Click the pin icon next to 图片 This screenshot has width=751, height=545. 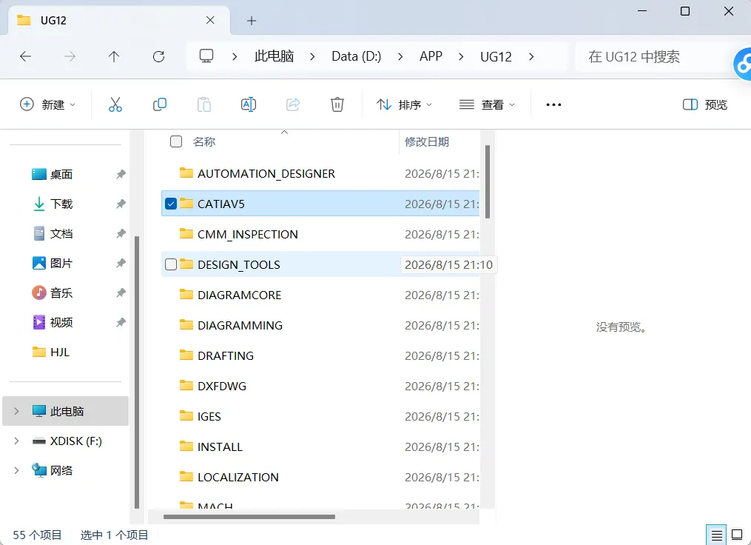(121, 263)
